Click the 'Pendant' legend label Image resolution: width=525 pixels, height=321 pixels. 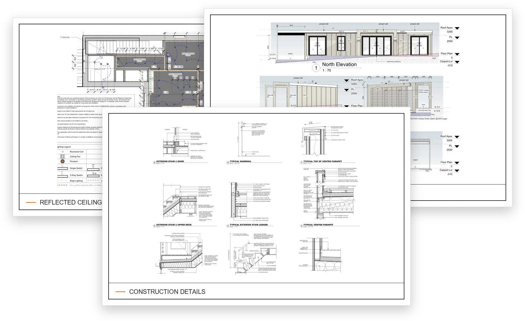pos(74,161)
